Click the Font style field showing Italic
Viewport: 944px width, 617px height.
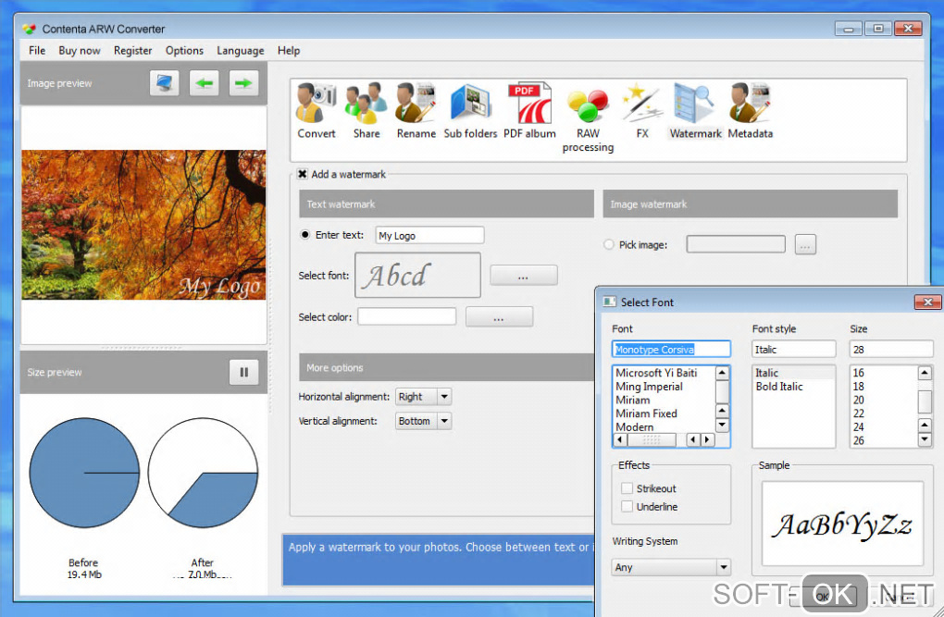click(x=793, y=349)
